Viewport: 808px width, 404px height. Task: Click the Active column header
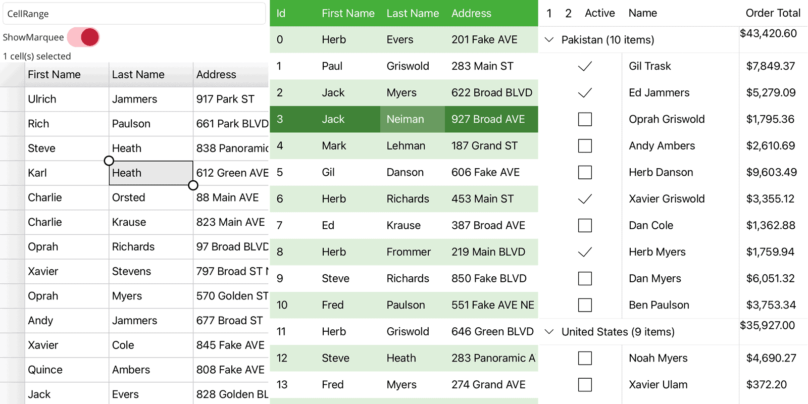point(600,13)
